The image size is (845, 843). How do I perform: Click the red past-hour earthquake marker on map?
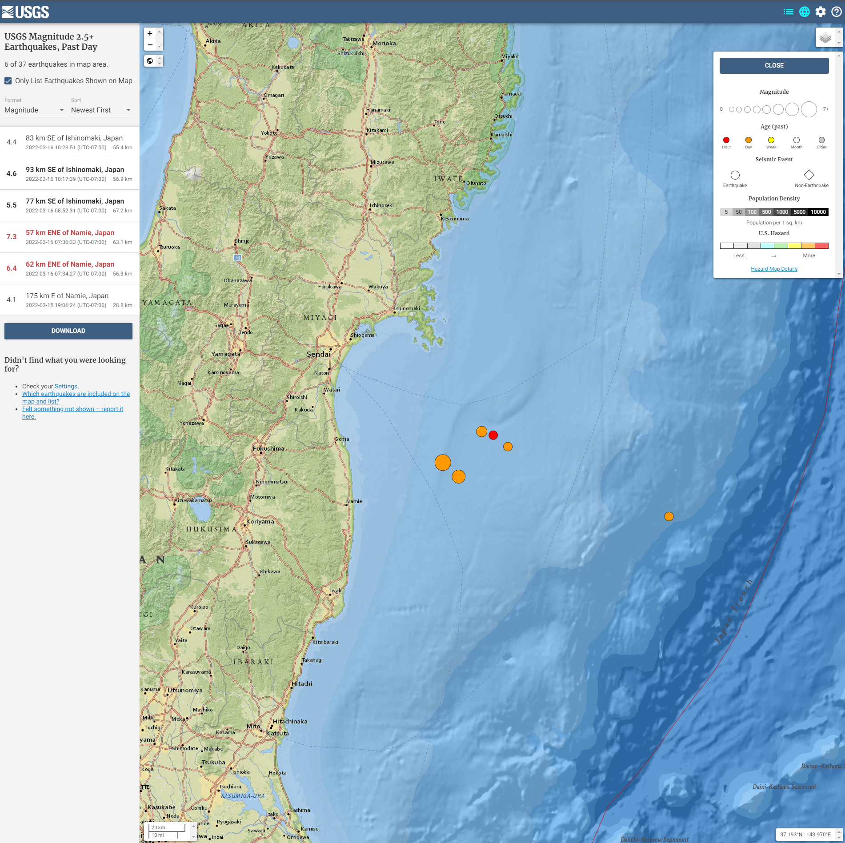493,435
